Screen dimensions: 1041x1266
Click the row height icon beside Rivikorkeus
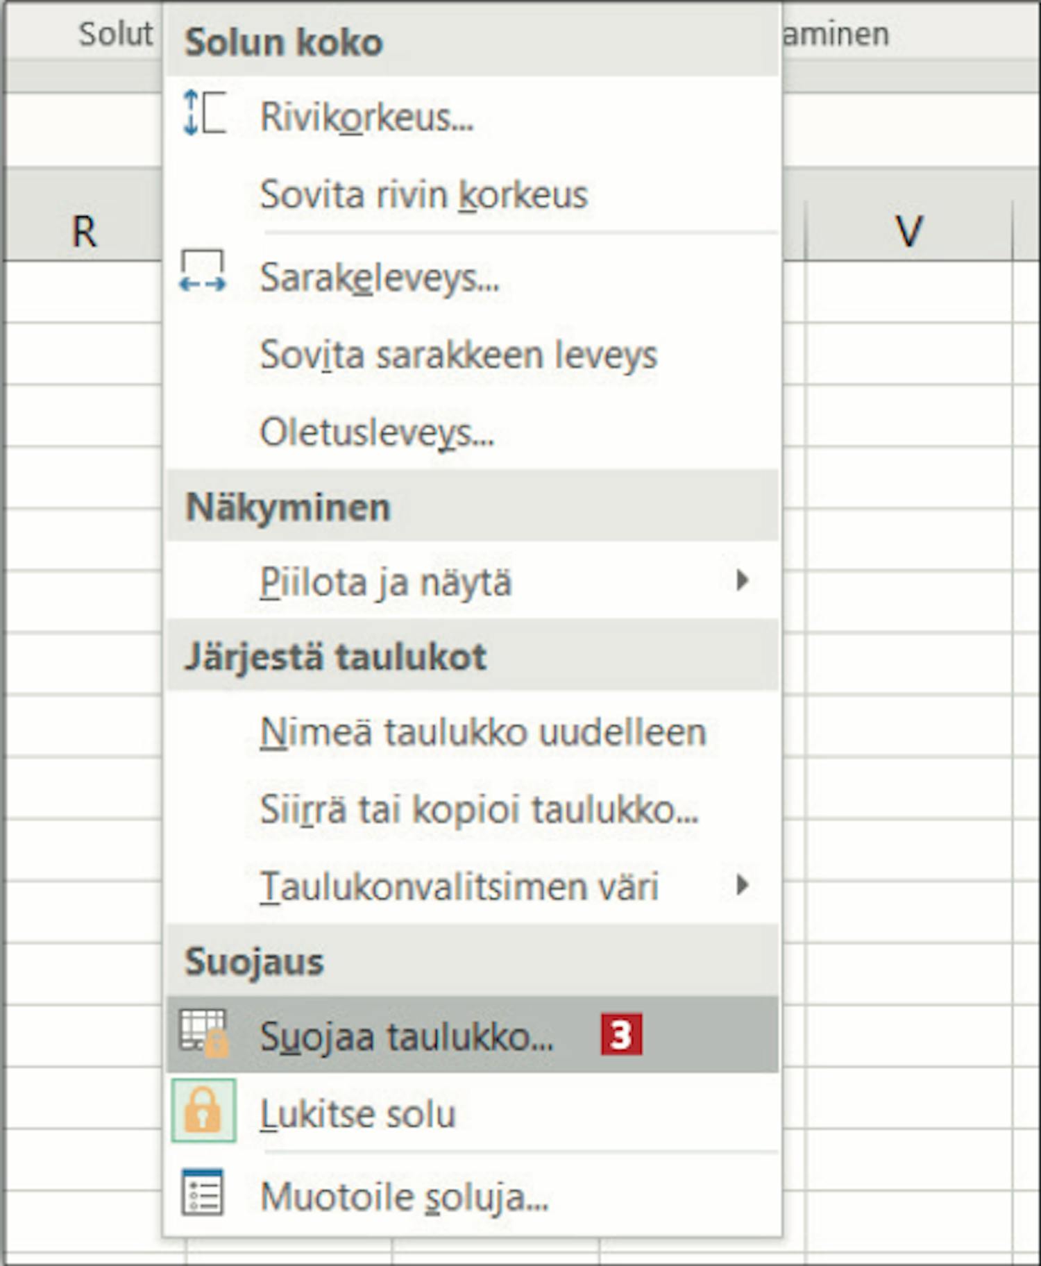(x=203, y=113)
